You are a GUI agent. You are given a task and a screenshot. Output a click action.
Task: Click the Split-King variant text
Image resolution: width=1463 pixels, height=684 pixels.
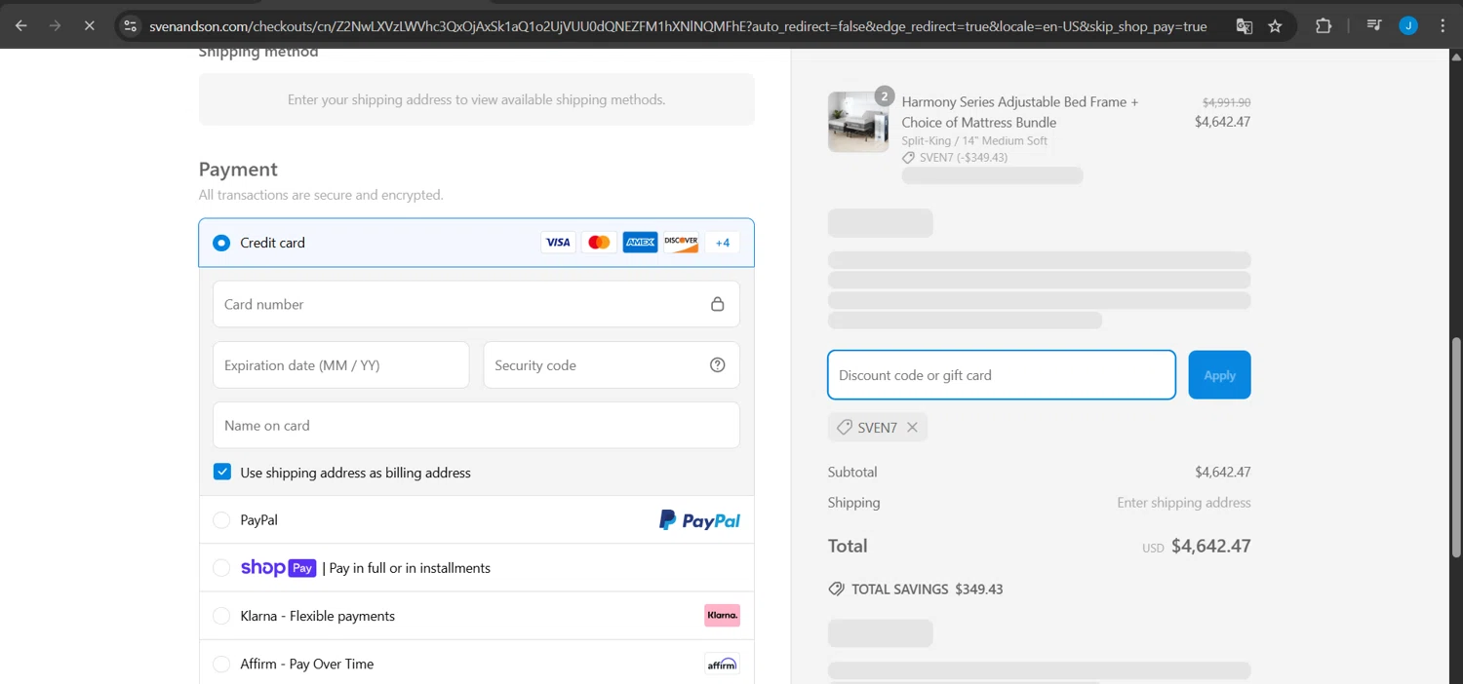974,140
